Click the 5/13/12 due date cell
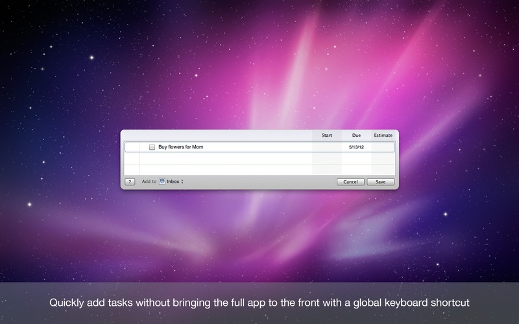The width and height of the screenshot is (519, 324). coord(356,147)
